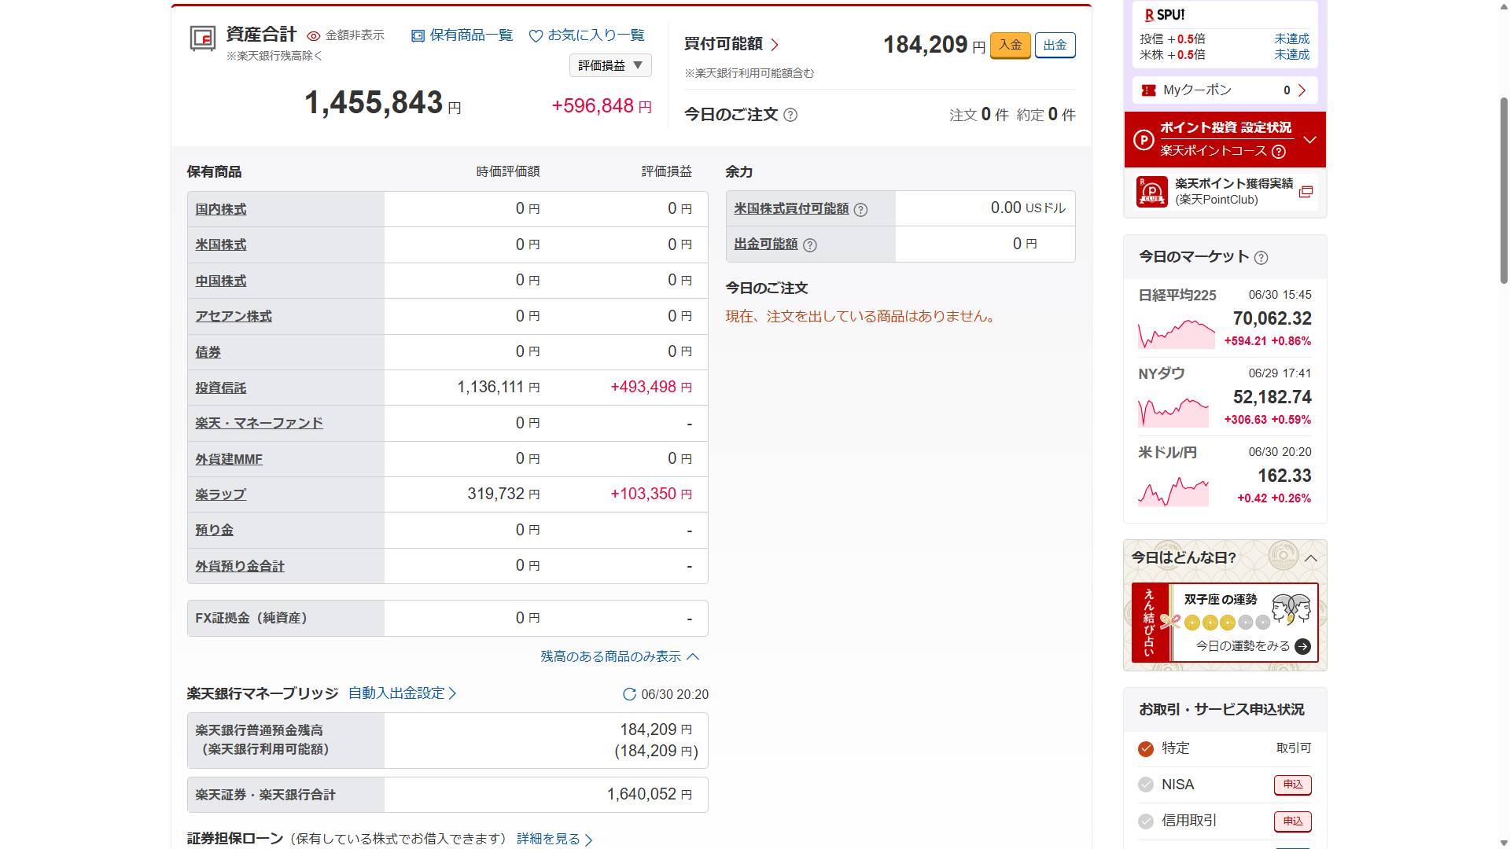Open 保有商品一覧 link
The height and width of the screenshot is (849, 1510).
462,35
